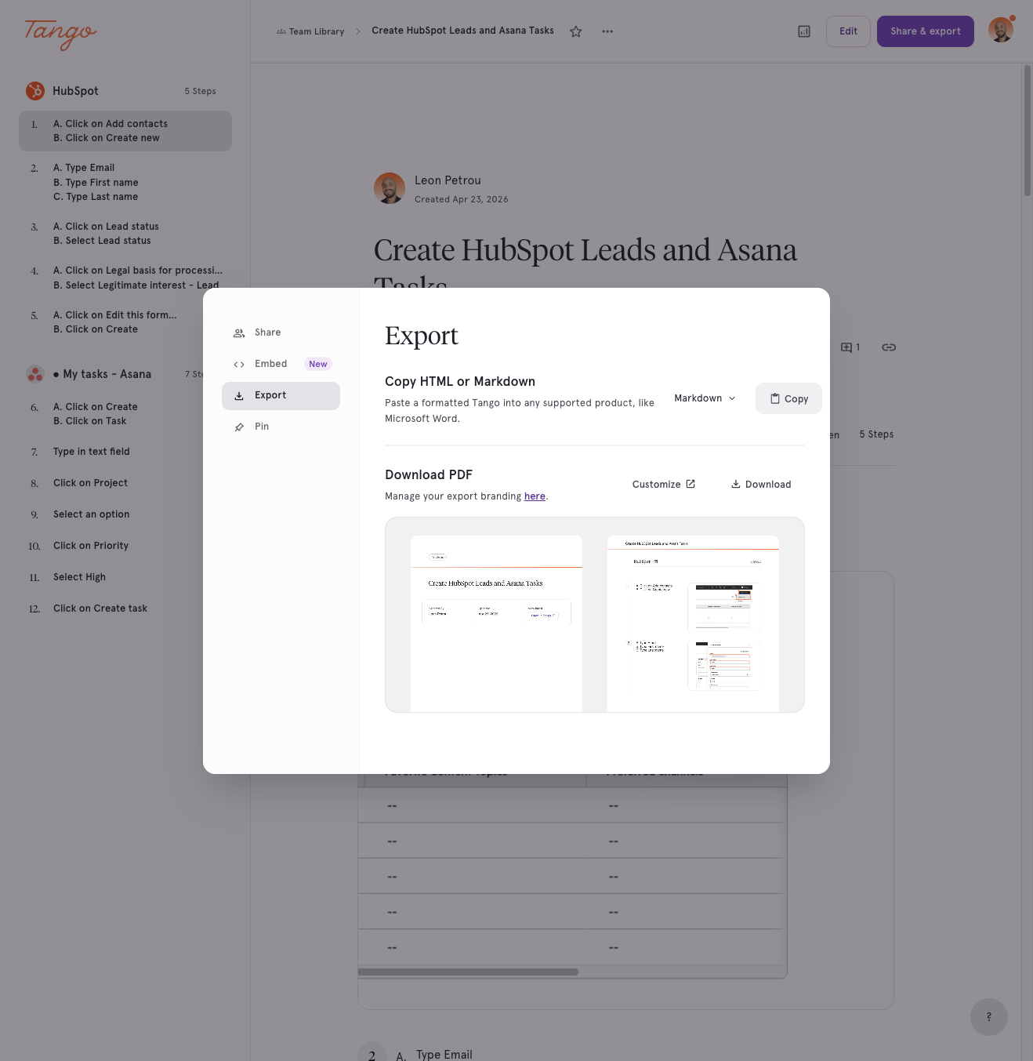Click the HubSpot section icon

tap(35, 91)
